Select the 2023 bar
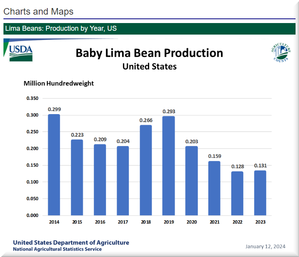 pyautogui.click(x=260, y=193)
